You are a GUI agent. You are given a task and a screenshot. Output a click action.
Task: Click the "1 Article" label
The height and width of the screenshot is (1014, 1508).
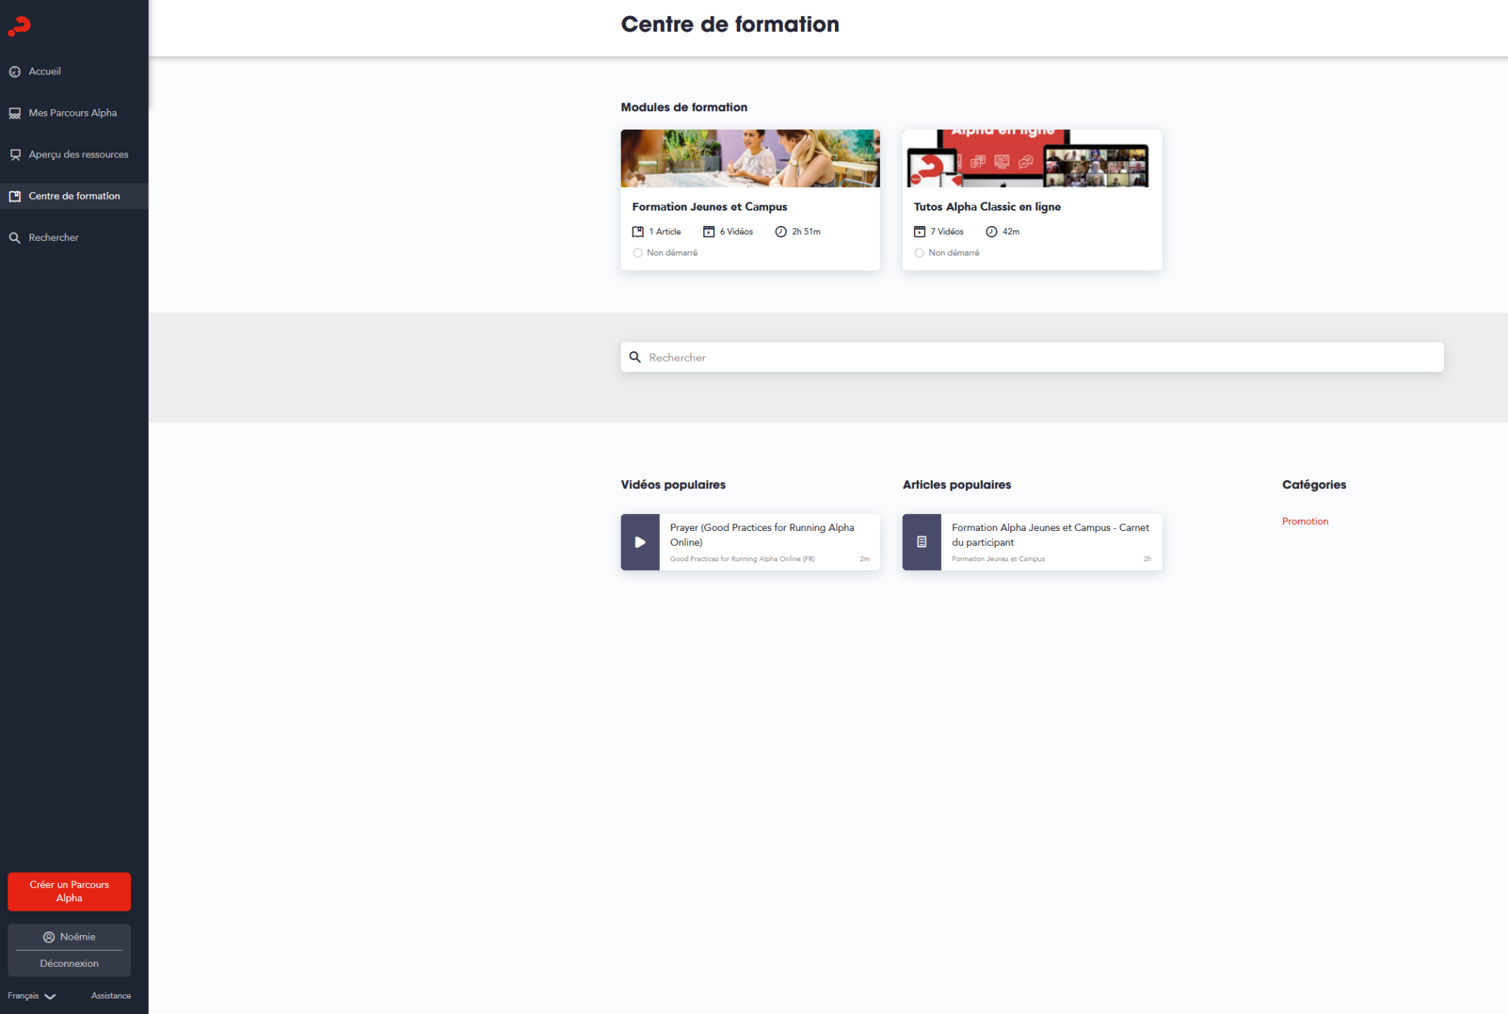pyautogui.click(x=665, y=232)
